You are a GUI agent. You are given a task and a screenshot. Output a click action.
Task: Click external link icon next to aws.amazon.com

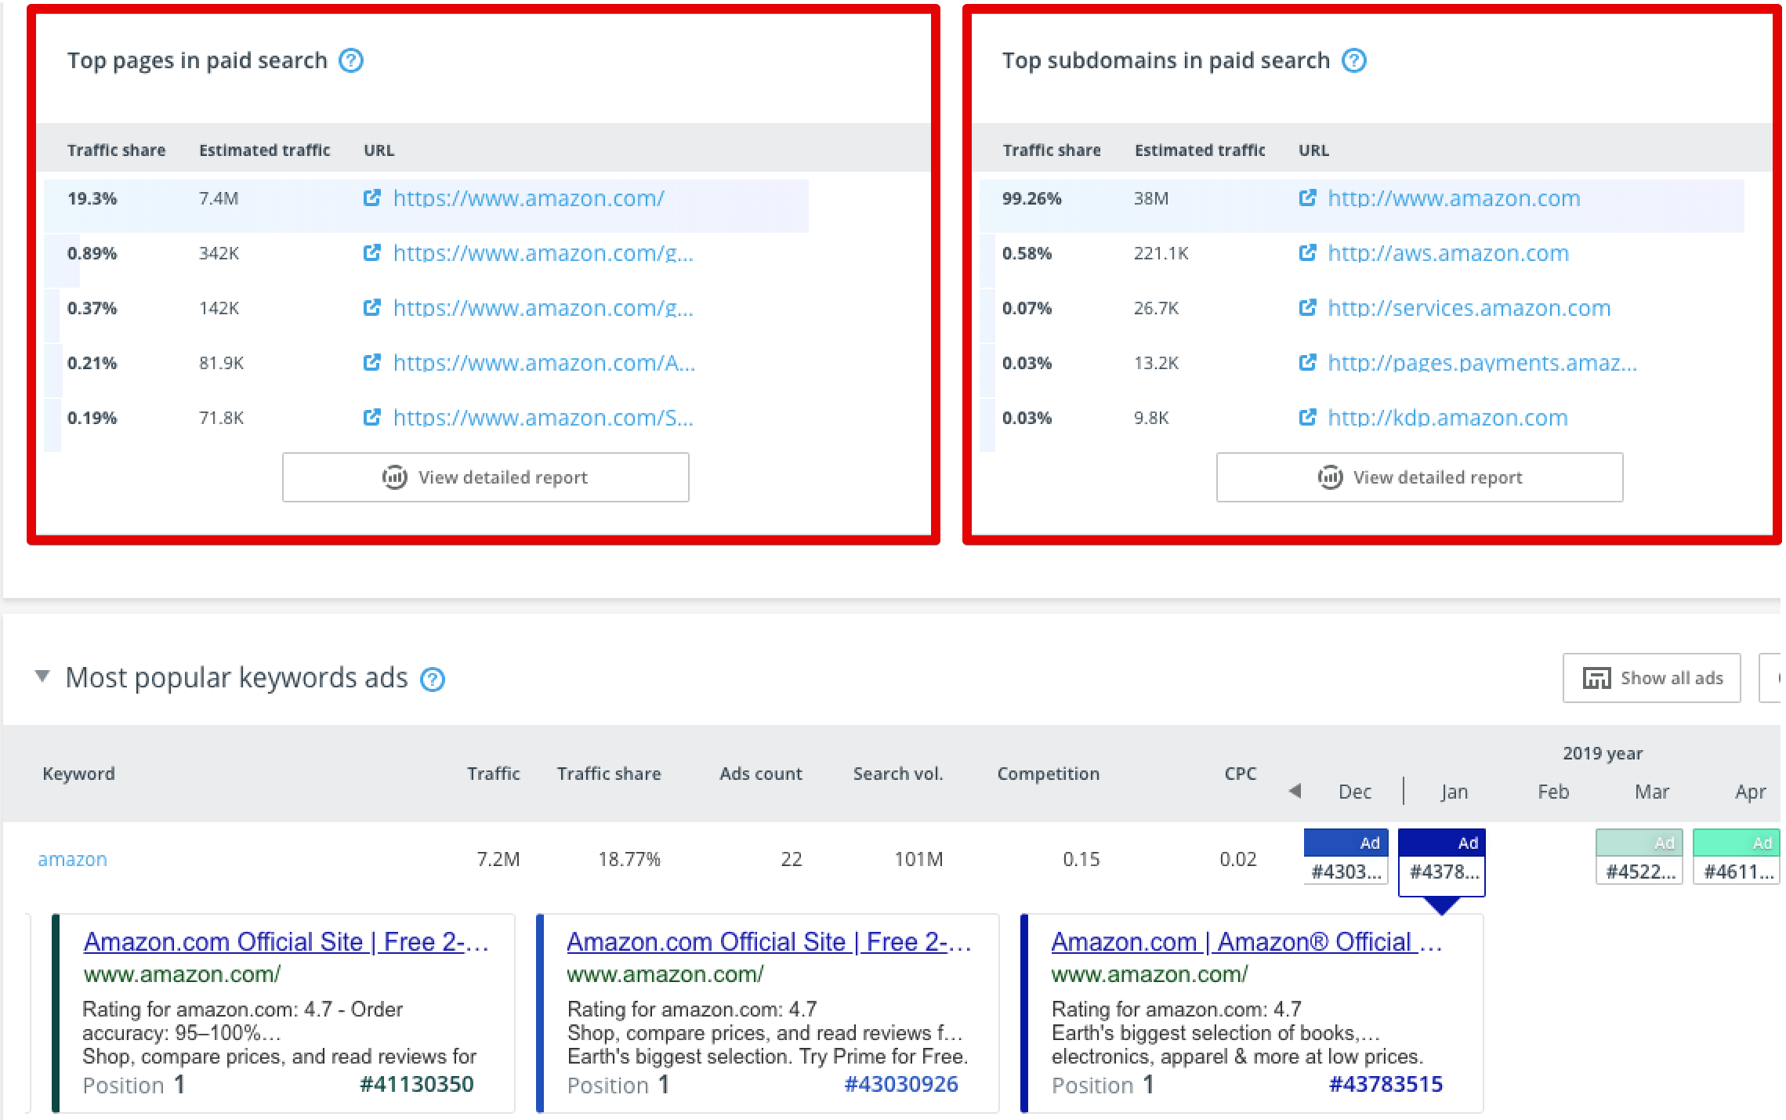coord(1307,252)
